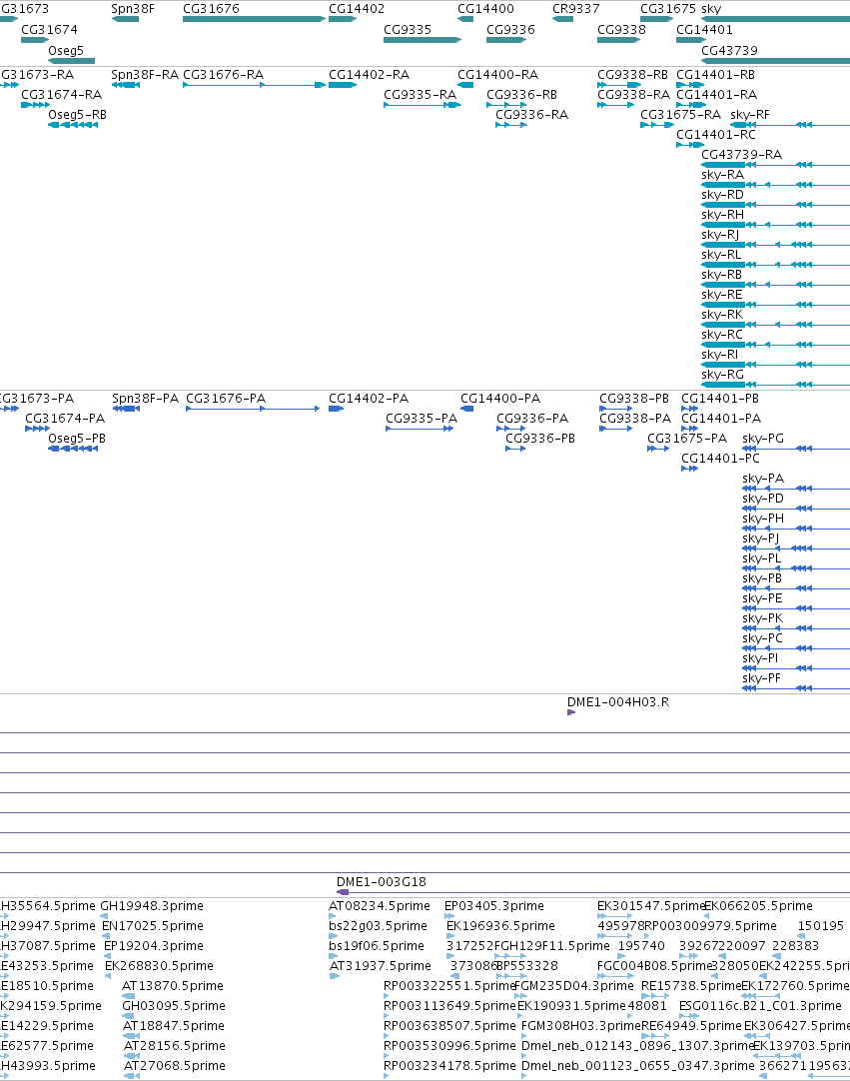Click the purple DME1-004H03.R arrow glyph
This screenshot has width=850, height=1081.
point(570,712)
